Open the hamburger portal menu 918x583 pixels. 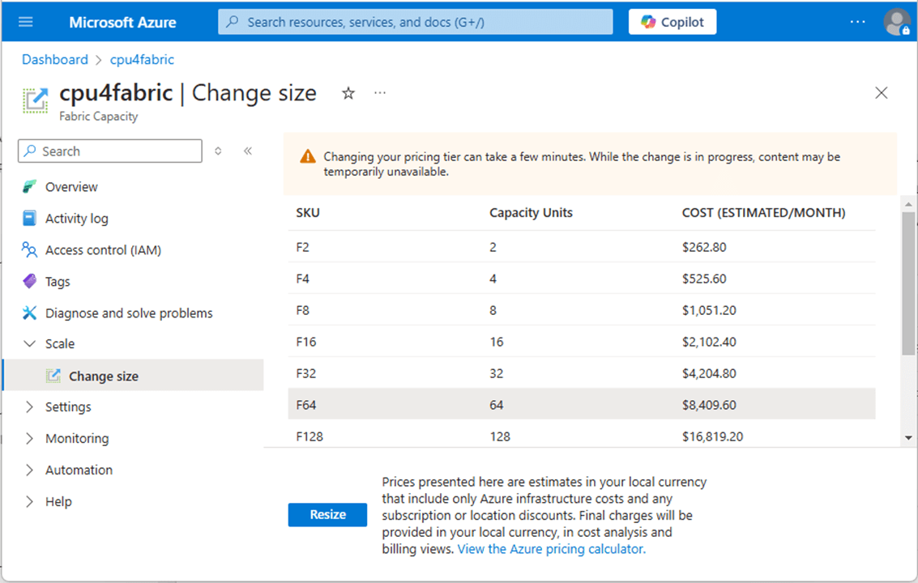tap(26, 22)
